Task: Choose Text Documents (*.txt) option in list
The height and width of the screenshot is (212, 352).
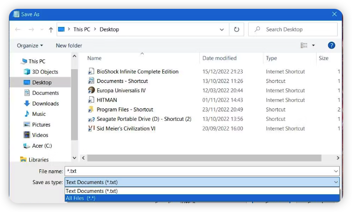Action: 202,191
